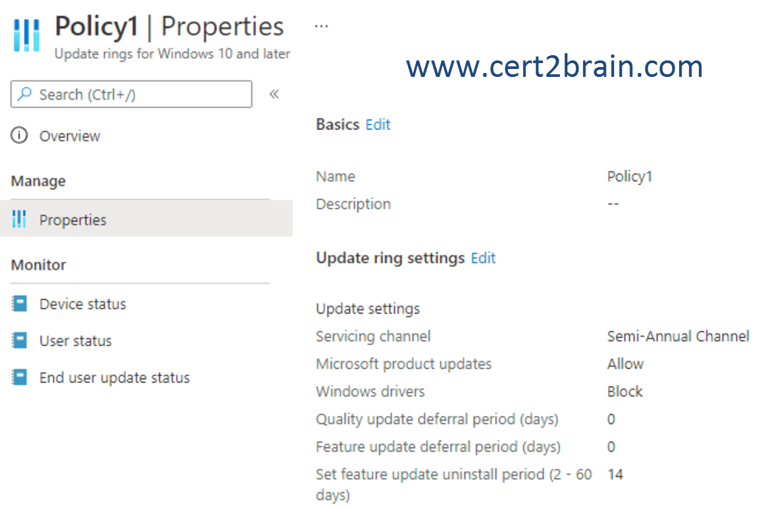Click the magnifier icon in search box
This screenshot has height=510, width=768.
point(24,94)
